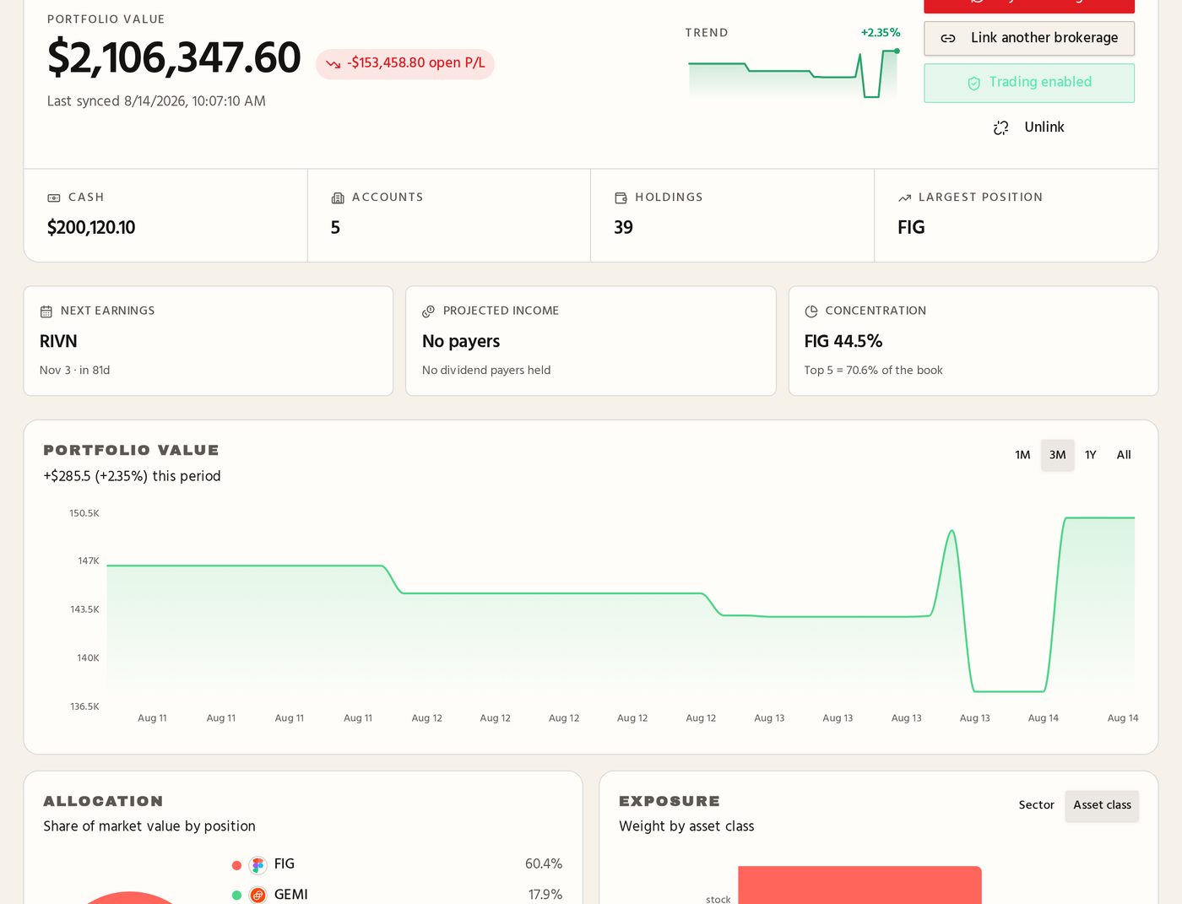Click the GEMI logo icon in allocation list

[x=258, y=895]
